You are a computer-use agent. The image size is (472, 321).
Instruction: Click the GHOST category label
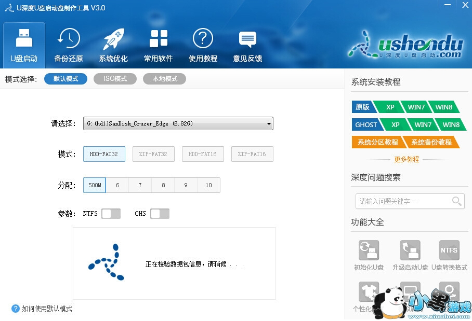pyautogui.click(x=366, y=124)
